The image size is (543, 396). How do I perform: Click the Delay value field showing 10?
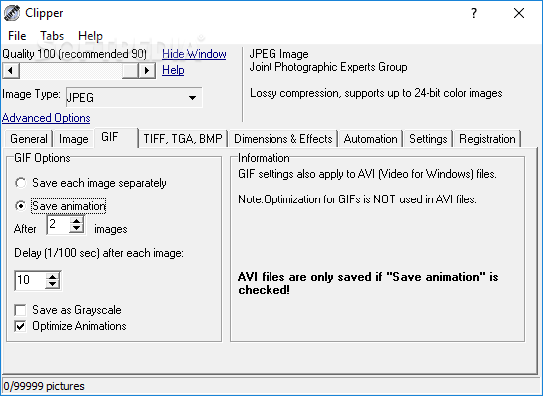click(30, 280)
